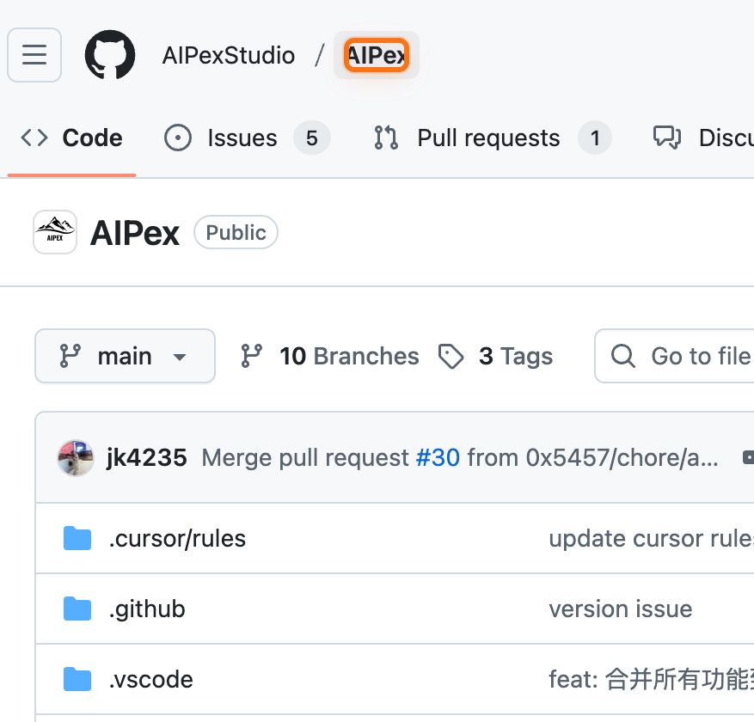Open the main branch selector dropdown
Screen dimensions: 754x722
point(125,356)
